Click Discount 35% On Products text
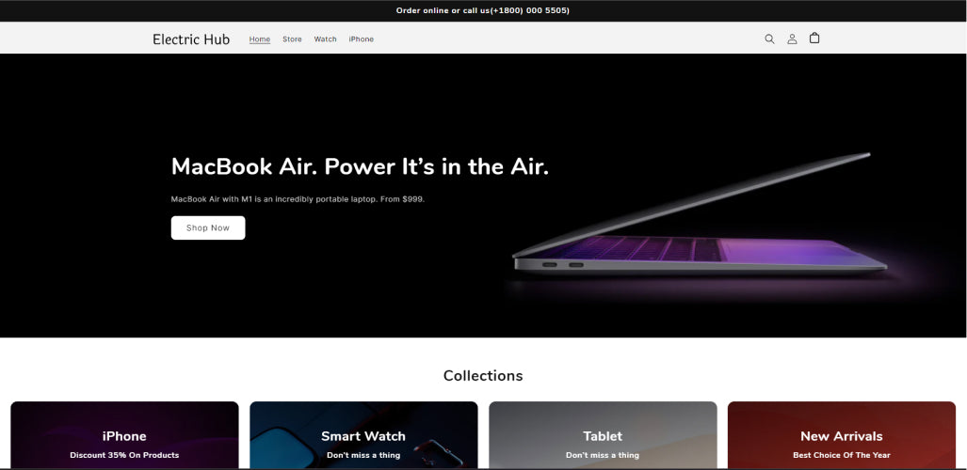 click(x=124, y=455)
